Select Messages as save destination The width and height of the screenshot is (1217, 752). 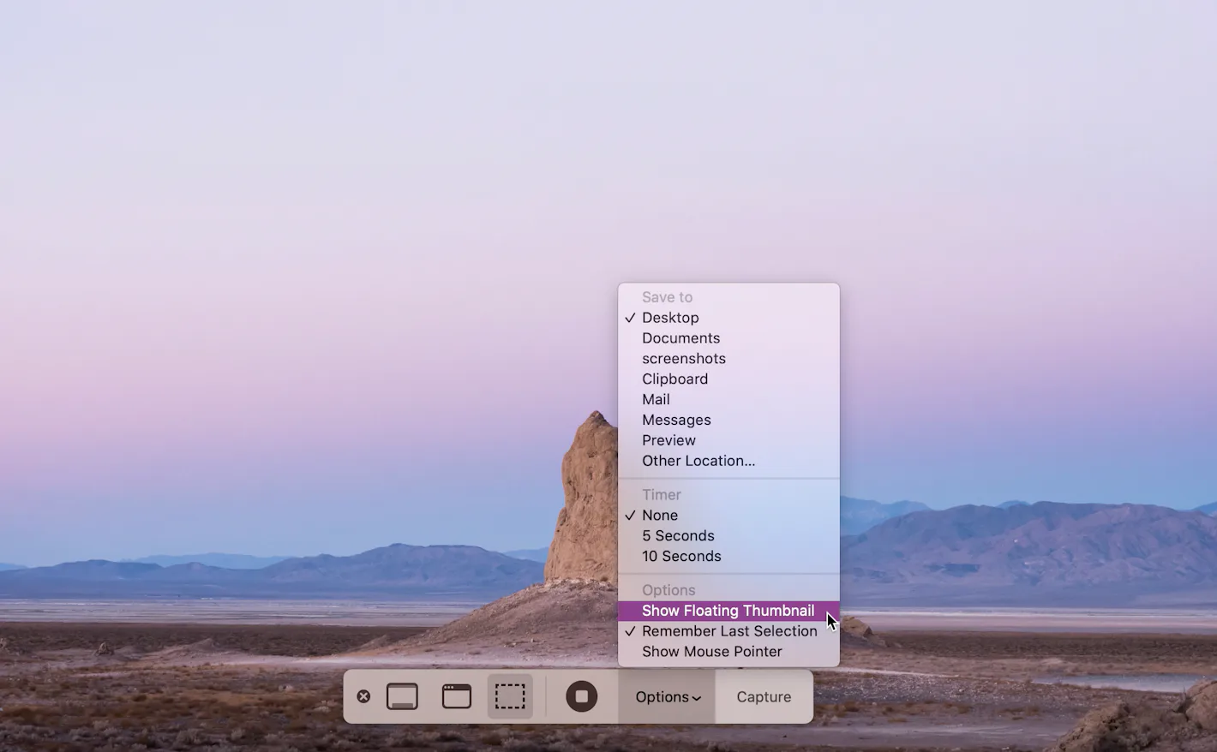(x=728, y=421)
